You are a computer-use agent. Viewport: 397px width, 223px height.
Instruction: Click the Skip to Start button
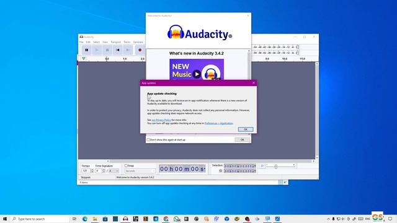pyautogui.click(x=117, y=50)
